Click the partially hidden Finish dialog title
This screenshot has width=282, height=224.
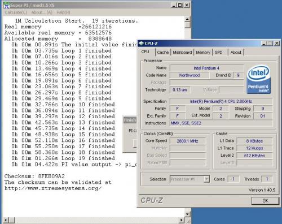(130, 120)
